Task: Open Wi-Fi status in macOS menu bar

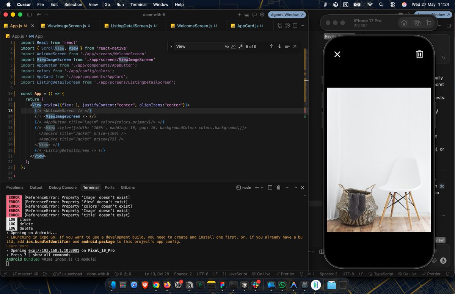Action: click(370, 5)
